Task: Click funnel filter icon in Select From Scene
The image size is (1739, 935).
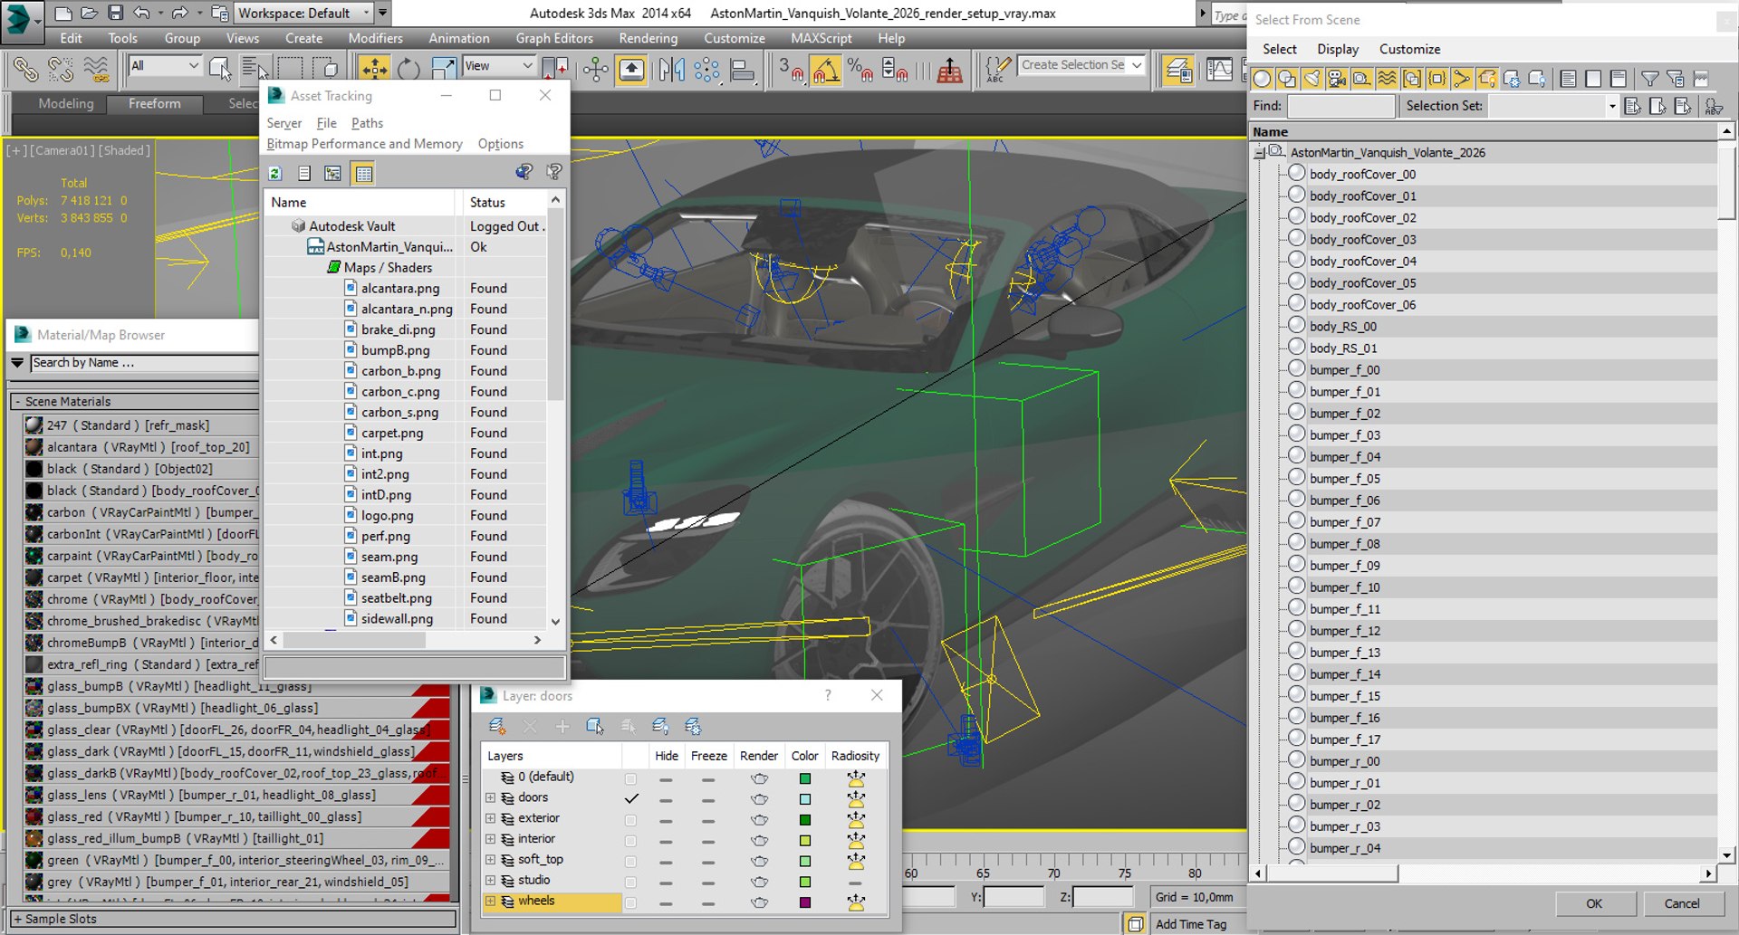Action: (x=1650, y=79)
